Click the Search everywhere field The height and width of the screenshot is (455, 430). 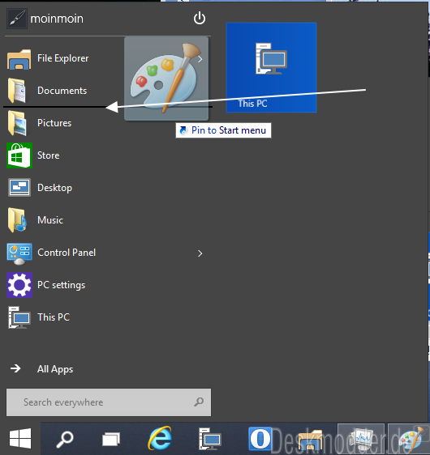[109, 402]
